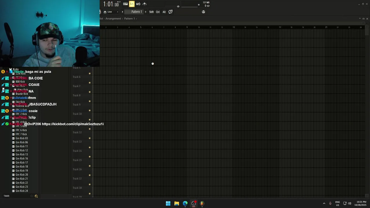
Task: Select the Grv Kick 06 sample
Action: click(x=22, y=142)
